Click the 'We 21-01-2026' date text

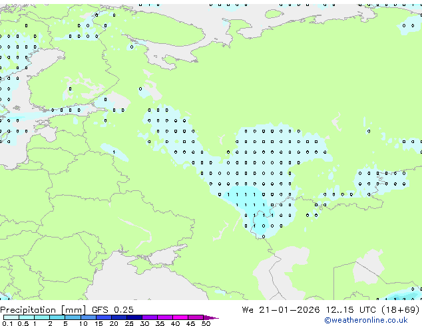[x=281, y=310]
